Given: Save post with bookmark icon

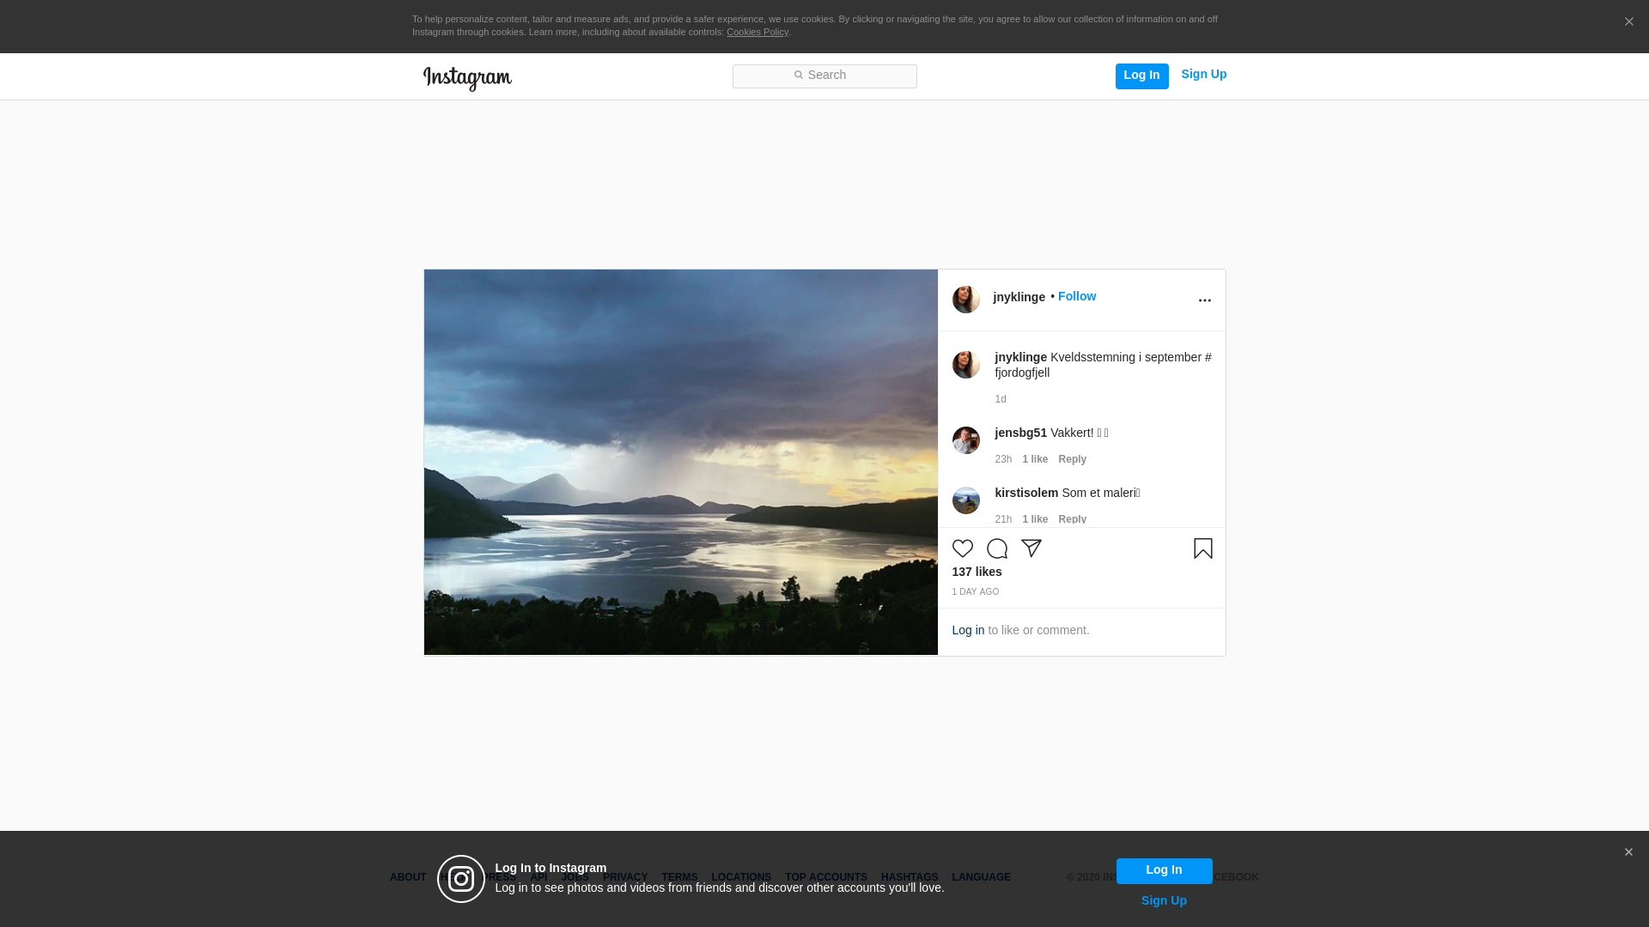Looking at the screenshot, I should [1202, 548].
